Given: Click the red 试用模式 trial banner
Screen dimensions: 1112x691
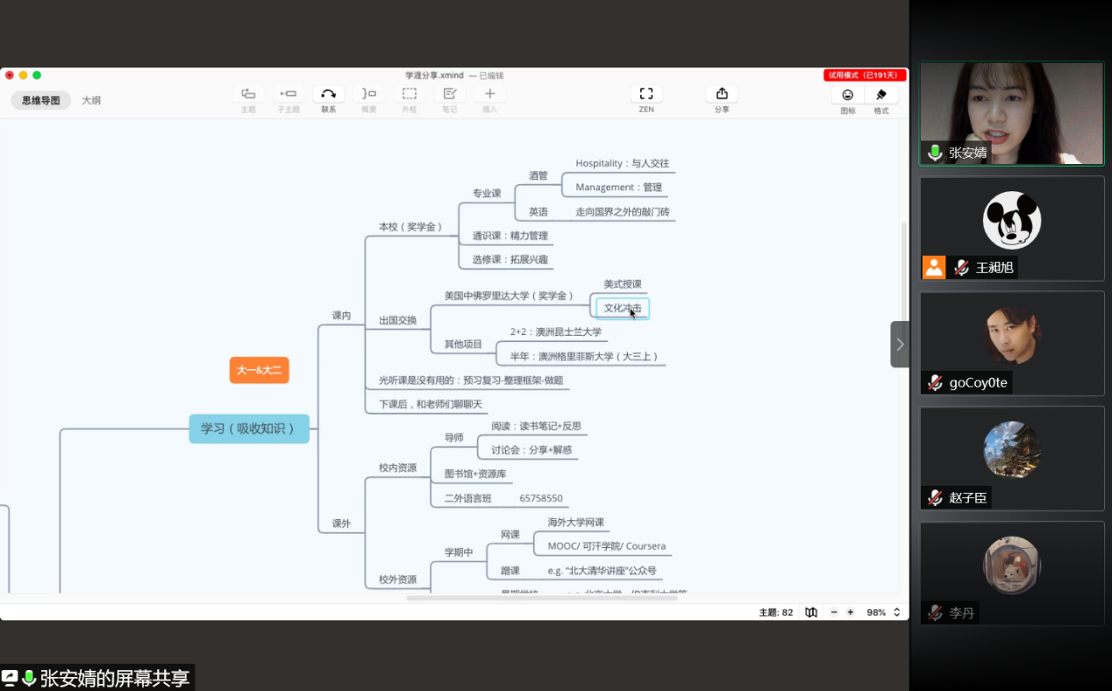Looking at the screenshot, I should click(x=864, y=75).
